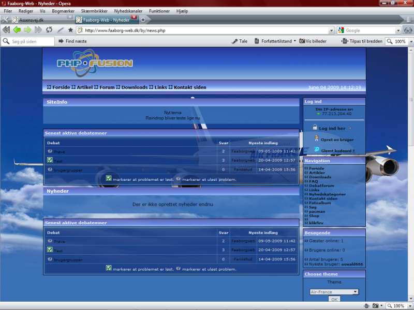Open the Forfattertilstand dropdown arrow

(x=294, y=41)
